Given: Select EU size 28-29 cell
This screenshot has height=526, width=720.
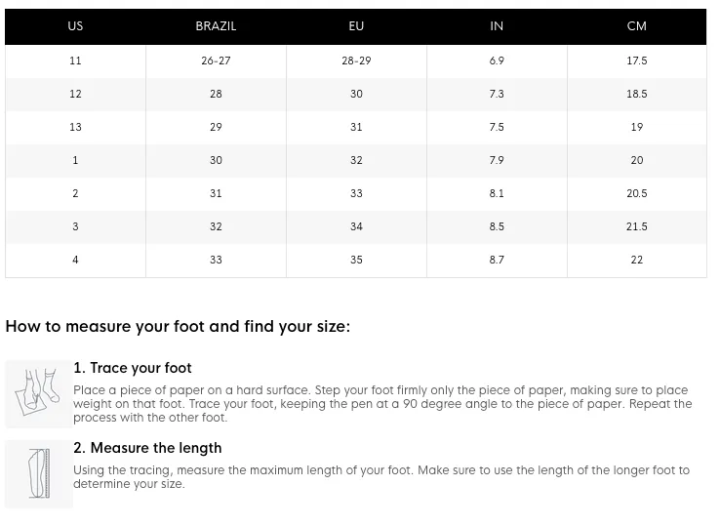Looking at the screenshot, I should [356, 61].
